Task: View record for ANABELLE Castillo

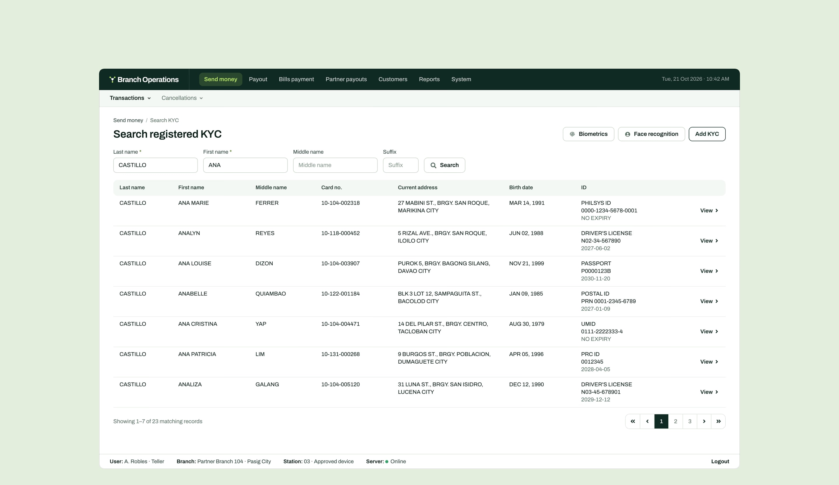Action: 709,301
